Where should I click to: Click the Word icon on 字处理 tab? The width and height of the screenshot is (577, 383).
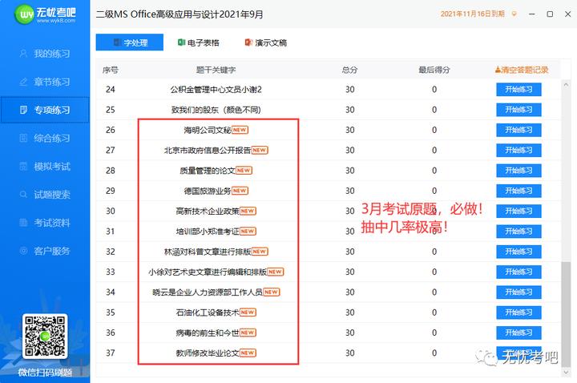coord(117,42)
